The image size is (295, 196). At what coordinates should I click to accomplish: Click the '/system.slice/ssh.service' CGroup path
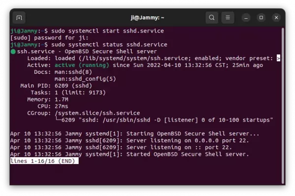97,113
